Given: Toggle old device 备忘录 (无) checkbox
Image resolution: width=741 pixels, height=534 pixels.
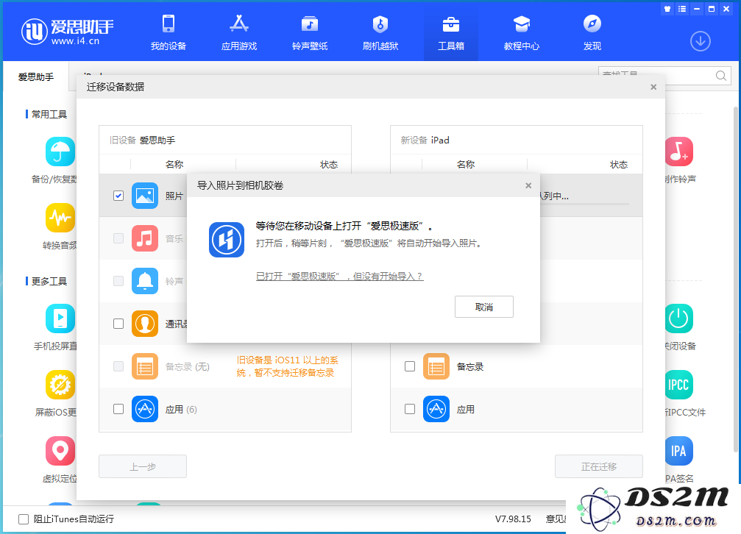Looking at the screenshot, I should point(118,366).
